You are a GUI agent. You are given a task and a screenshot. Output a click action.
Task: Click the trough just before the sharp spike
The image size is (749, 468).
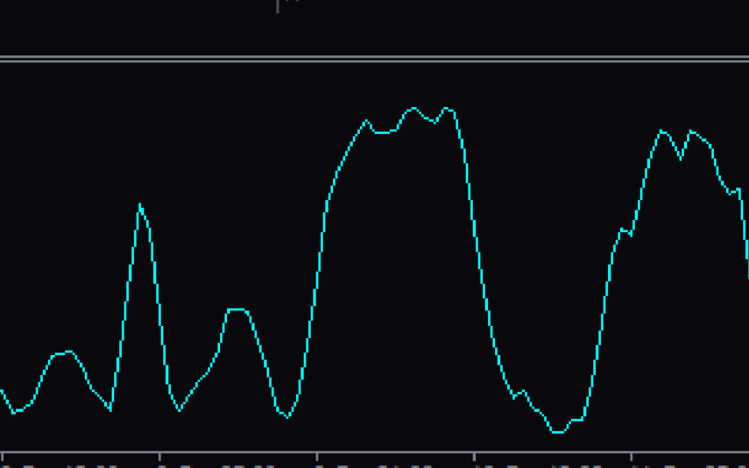pos(110,409)
